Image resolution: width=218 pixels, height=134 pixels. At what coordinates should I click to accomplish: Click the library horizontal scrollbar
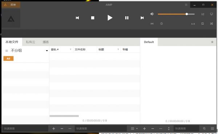(64, 116)
